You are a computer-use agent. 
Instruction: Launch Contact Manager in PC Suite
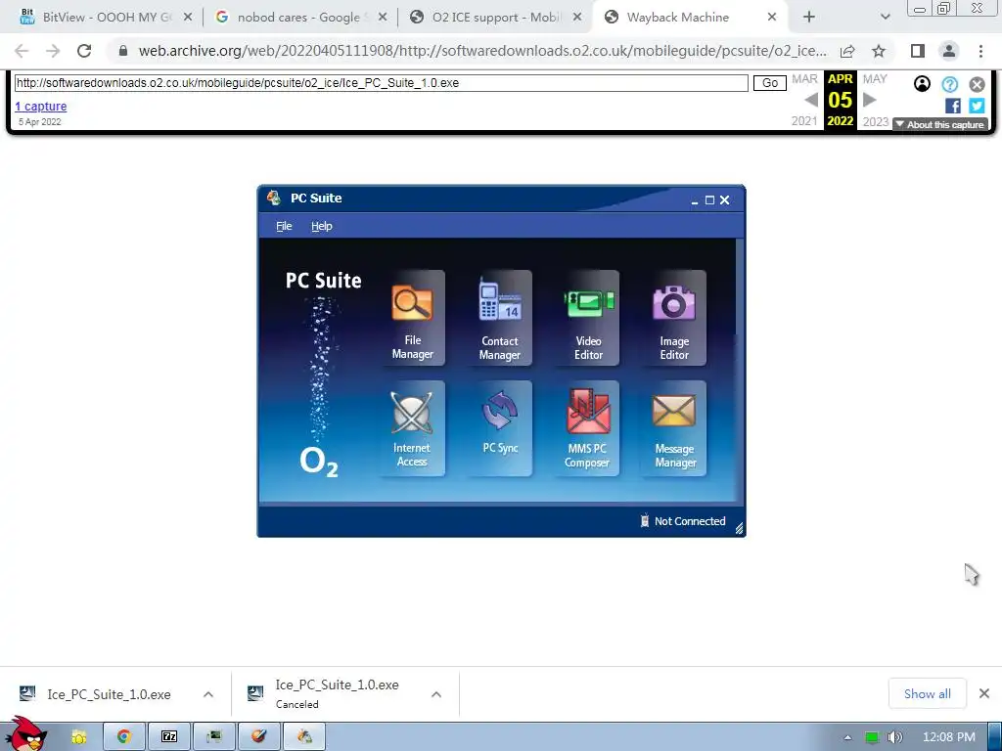(500, 318)
